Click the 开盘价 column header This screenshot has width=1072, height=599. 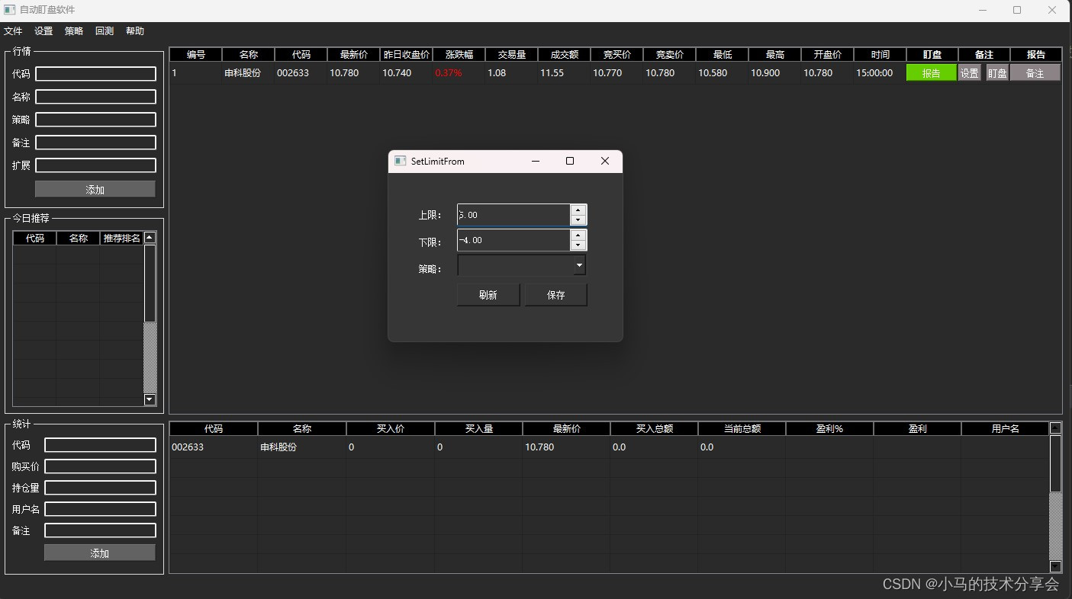[828, 55]
